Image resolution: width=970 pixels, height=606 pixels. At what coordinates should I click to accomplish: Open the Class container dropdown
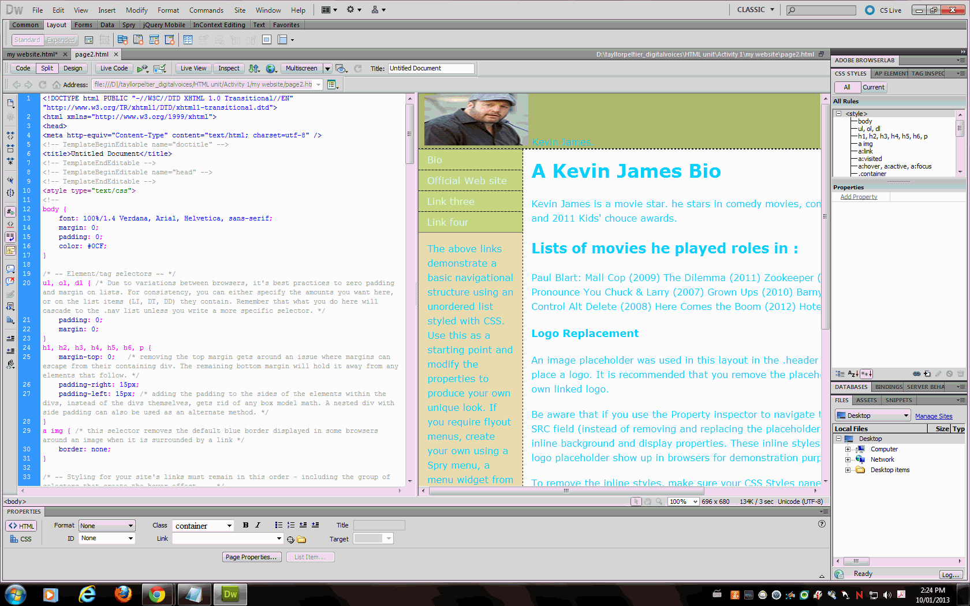tap(203, 525)
